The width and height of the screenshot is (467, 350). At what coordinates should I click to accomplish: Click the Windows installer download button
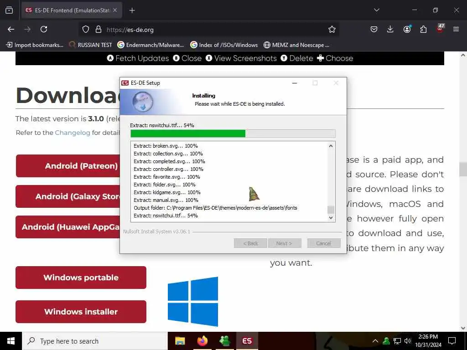tap(81, 312)
